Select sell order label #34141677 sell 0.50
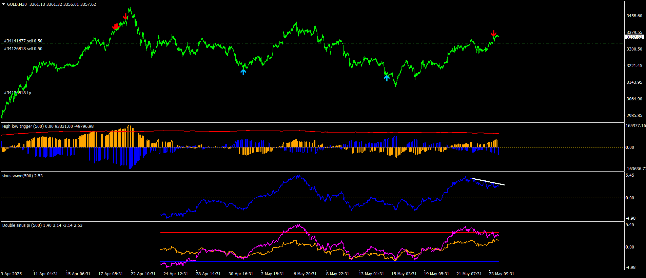 pyautogui.click(x=23, y=41)
